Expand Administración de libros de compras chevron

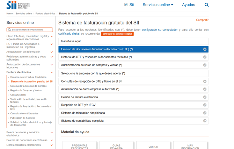[x=205, y=65]
